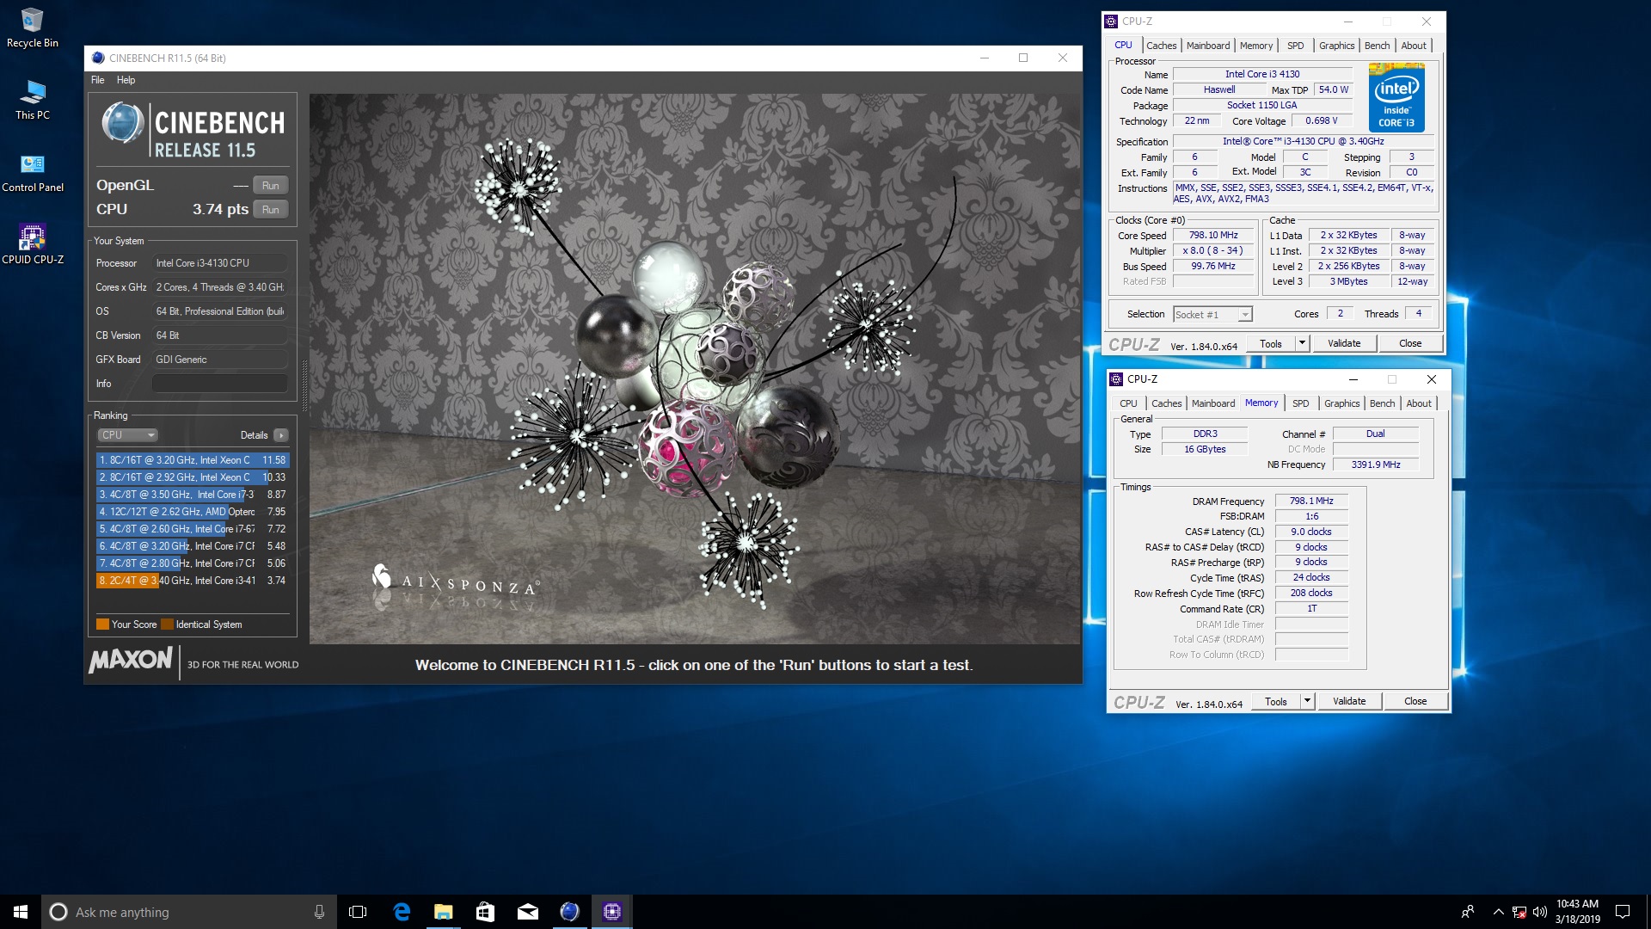
Task: Click the DRAM Frequency 798.1 MHz value
Action: (x=1311, y=501)
